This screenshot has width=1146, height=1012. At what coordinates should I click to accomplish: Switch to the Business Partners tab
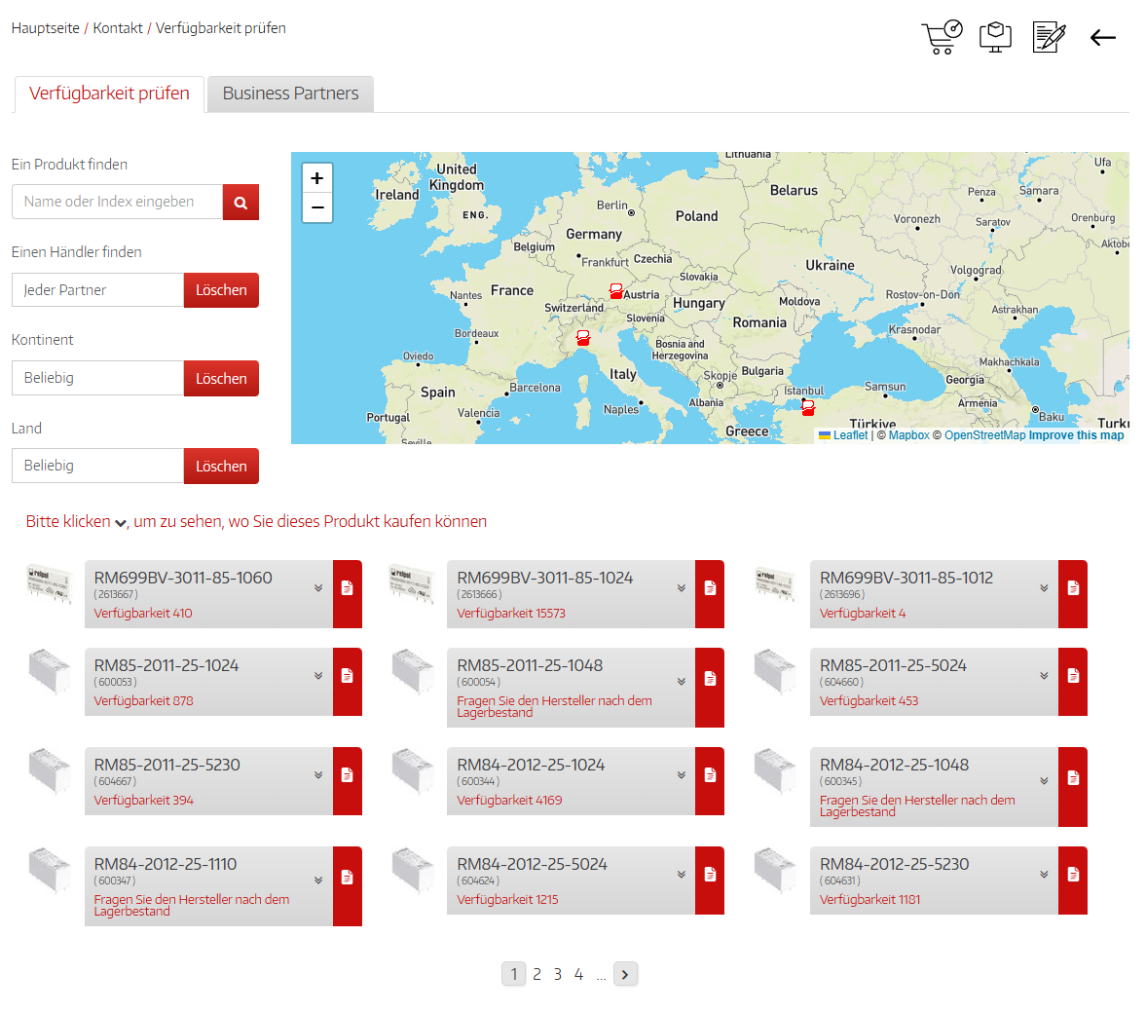[x=290, y=94]
